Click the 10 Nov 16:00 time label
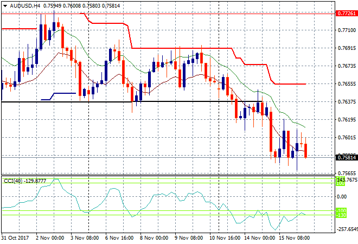Screen dimensions: 358x244 click(225, 238)
